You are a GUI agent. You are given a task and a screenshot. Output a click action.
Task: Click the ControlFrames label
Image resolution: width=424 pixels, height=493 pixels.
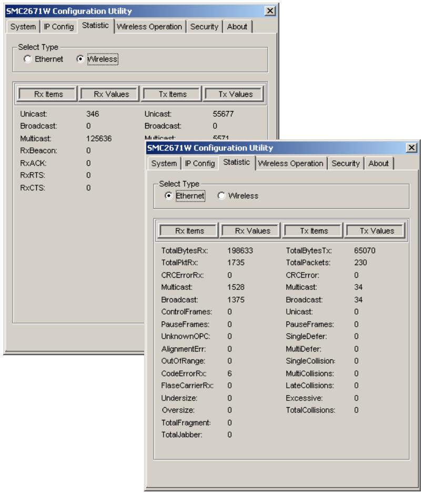[x=187, y=311]
